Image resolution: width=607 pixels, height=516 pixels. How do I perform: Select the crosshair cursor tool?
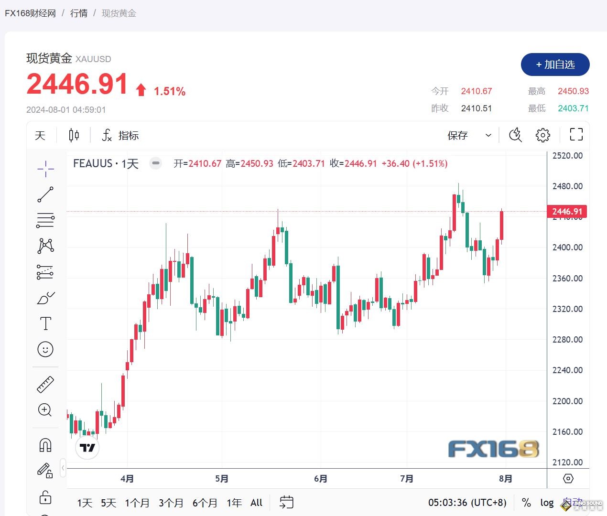(x=45, y=169)
